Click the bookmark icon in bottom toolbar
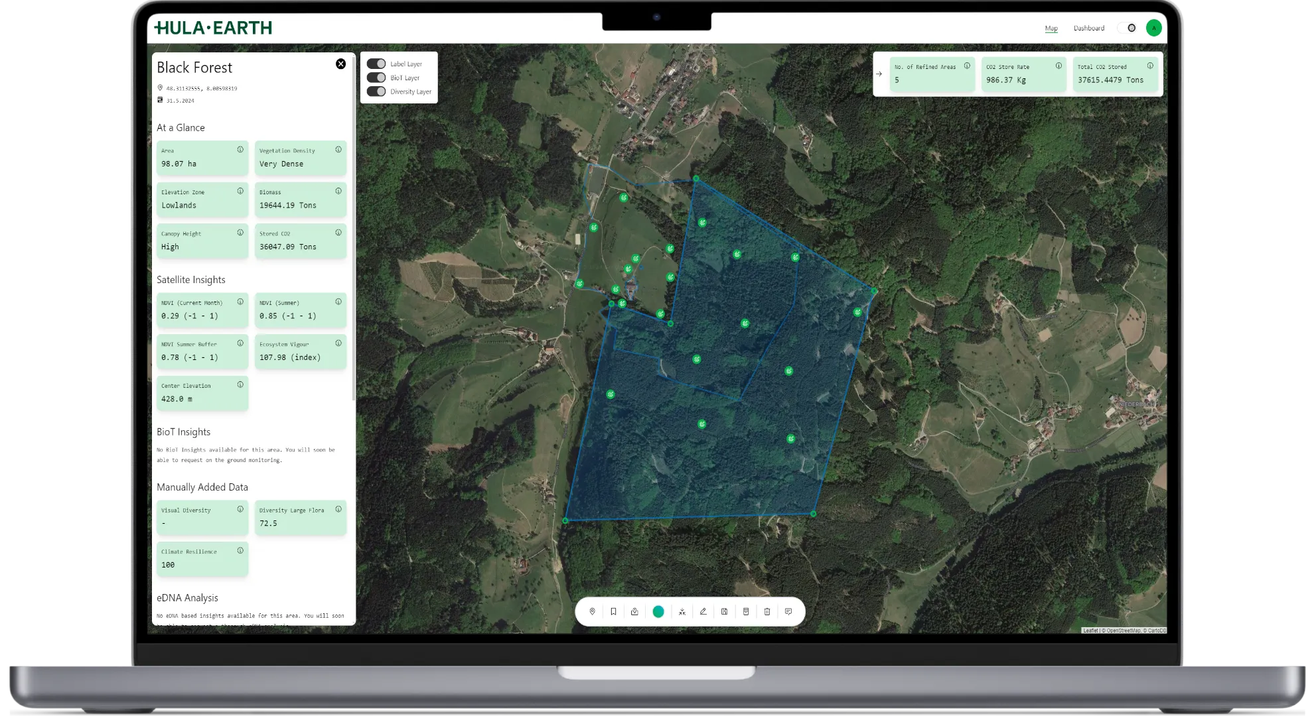The width and height of the screenshot is (1310, 716). tap(613, 612)
